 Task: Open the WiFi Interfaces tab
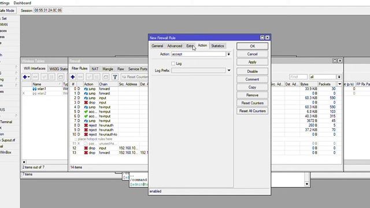click(x=35, y=68)
